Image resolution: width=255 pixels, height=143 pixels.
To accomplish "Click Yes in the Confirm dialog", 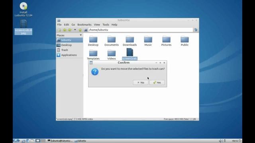I will (157, 83).
